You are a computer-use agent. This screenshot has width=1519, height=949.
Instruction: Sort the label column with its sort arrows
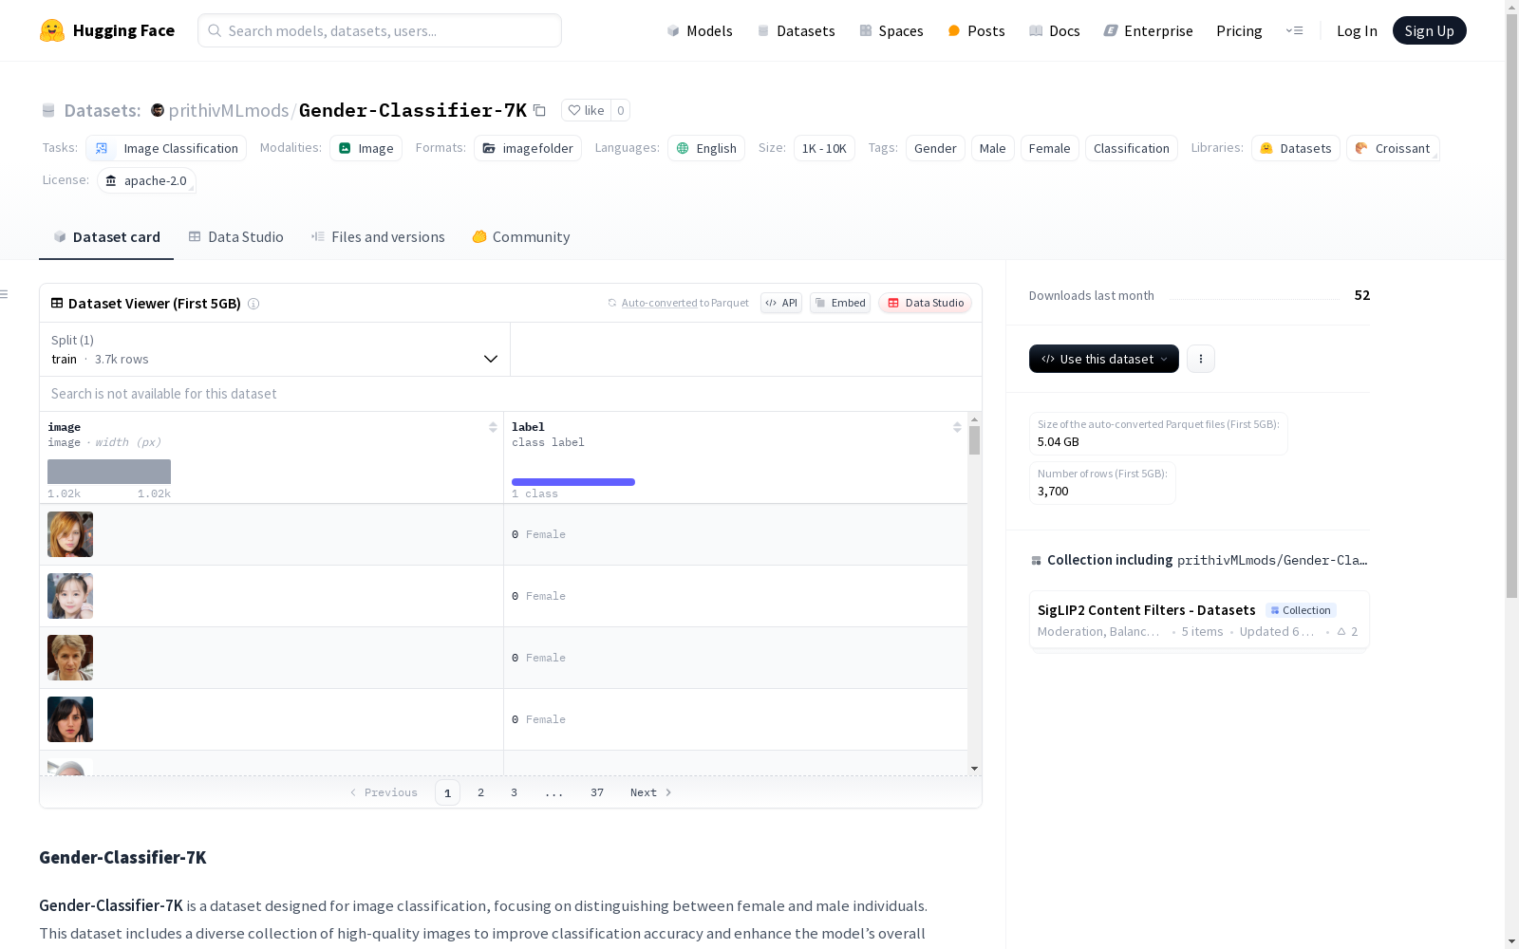tap(957, 427)
